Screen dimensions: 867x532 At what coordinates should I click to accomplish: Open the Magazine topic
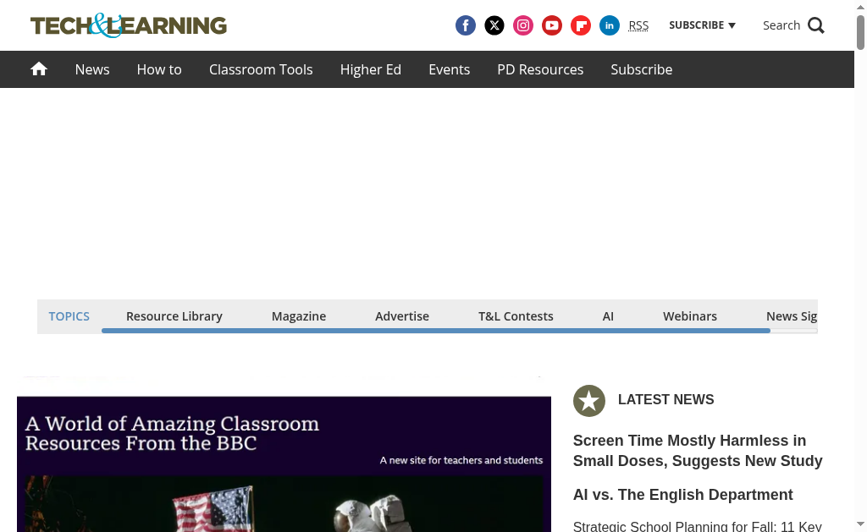coord(299,316)
